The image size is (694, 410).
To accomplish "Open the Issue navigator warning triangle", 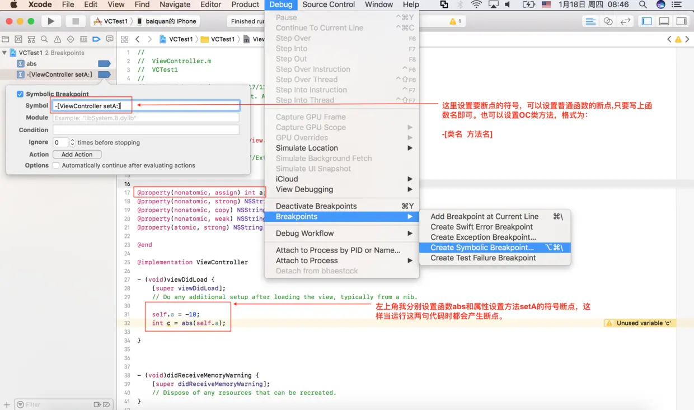I will pyautogui.click(x=57, y=39).
